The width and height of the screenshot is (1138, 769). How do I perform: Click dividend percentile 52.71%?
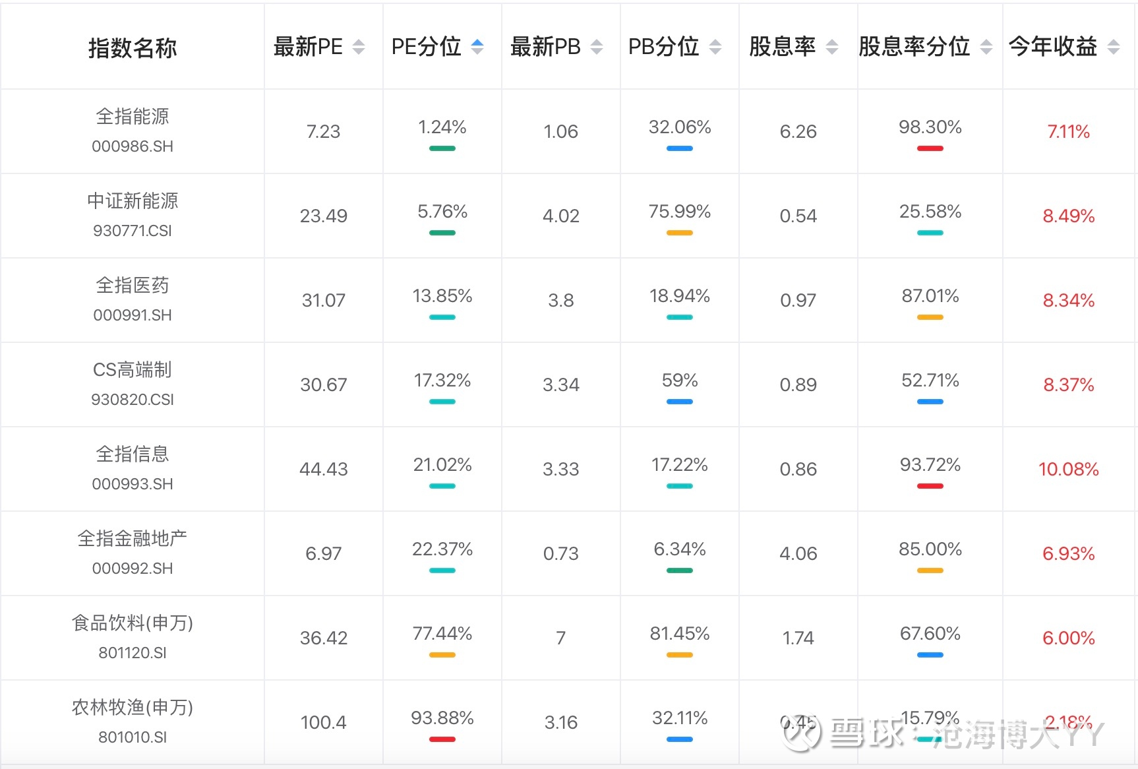pyautogui.click(x=930, y=381)
